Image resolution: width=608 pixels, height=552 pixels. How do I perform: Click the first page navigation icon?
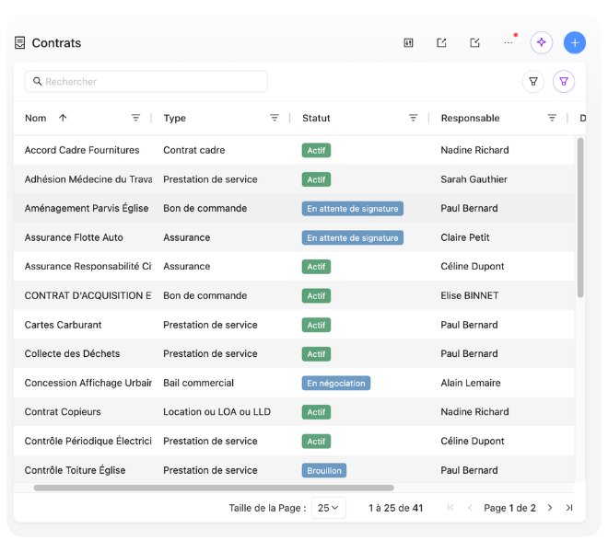450,508
